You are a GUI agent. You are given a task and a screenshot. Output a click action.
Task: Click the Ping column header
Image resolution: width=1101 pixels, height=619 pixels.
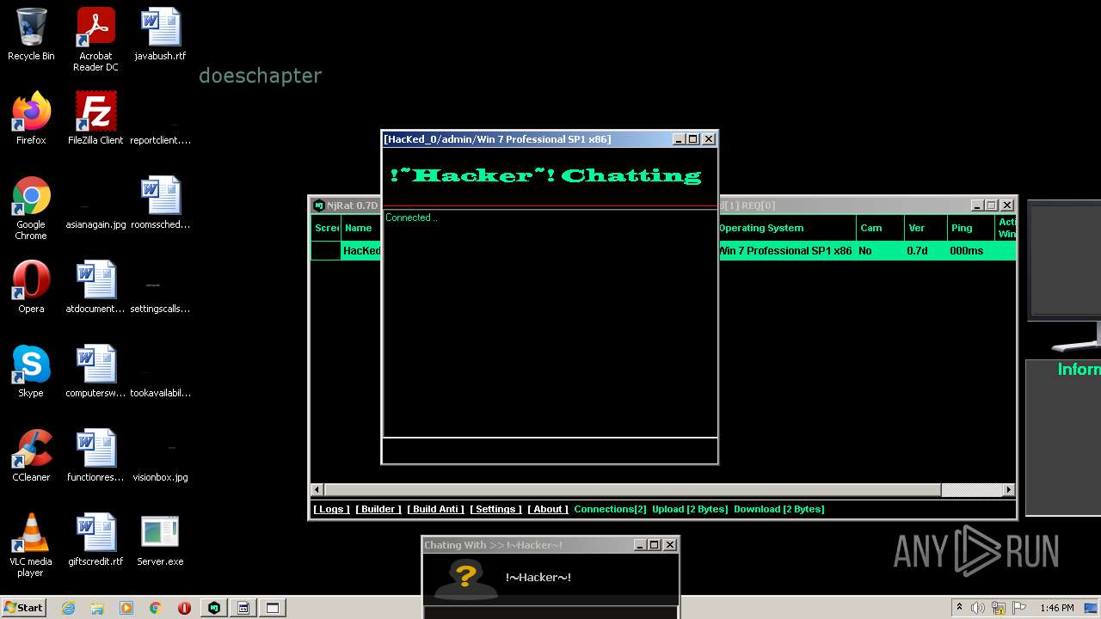(x=970, y=228)
